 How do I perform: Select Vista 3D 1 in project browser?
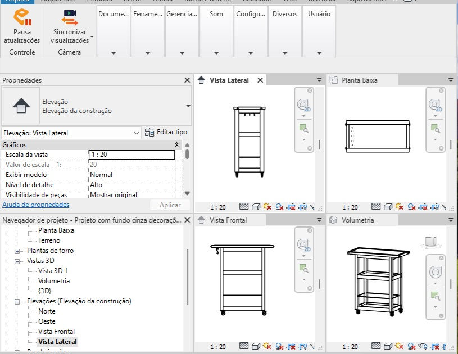(x=53, y=271)
